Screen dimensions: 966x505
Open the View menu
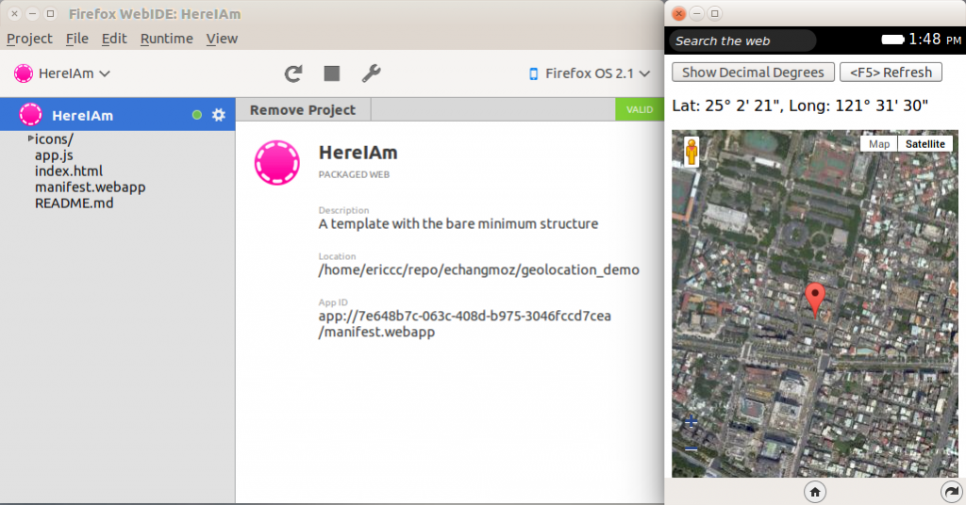tap(222, 39)
